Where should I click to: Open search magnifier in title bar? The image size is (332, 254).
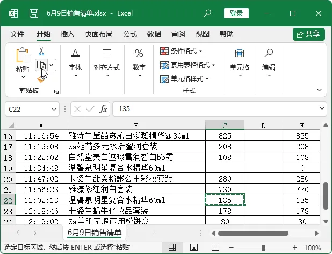point(207,13)
